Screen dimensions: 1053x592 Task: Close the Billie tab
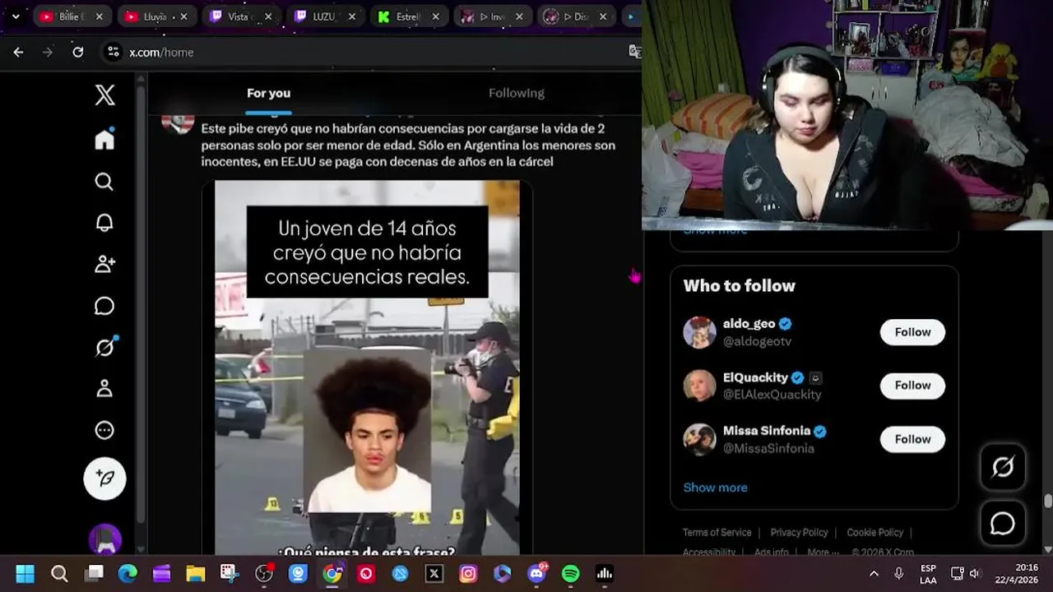coord(100,16)
